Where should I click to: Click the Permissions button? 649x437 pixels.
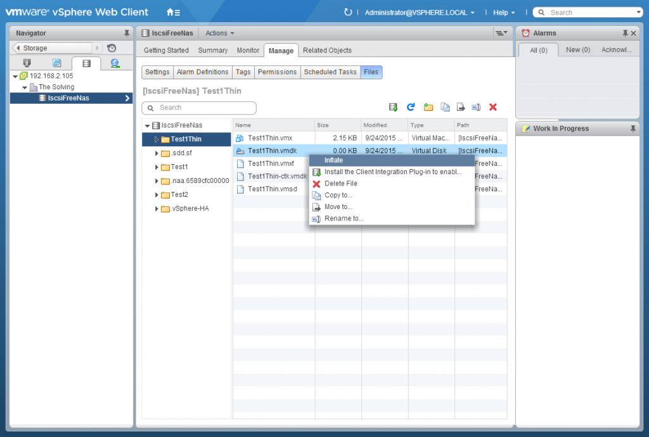coord(277,72)
